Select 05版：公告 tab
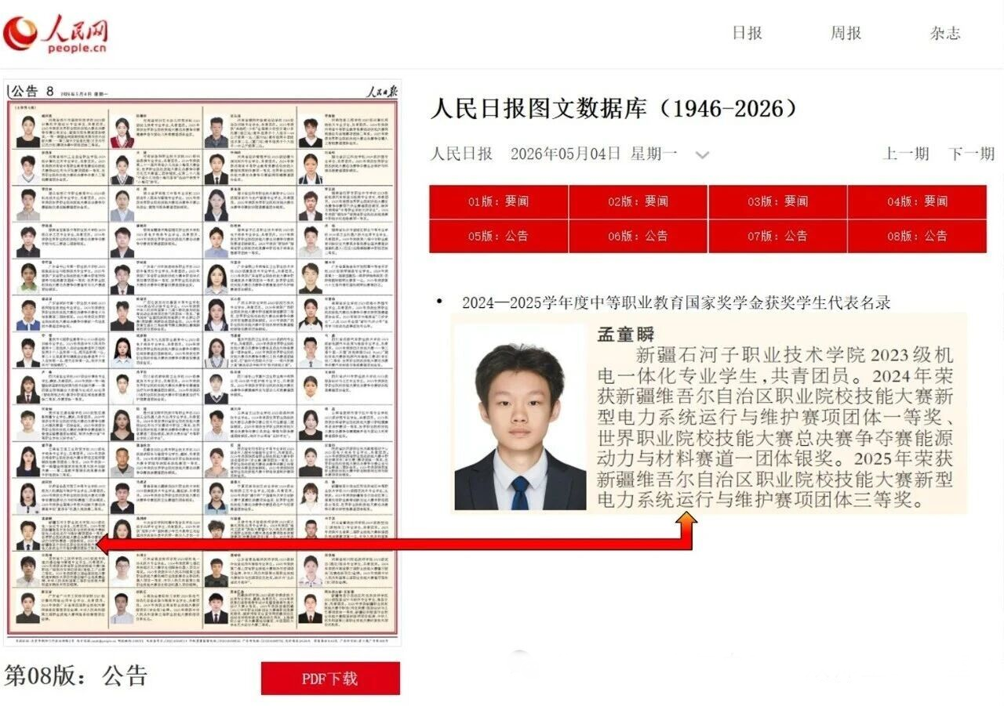The width and height of the screenshot is (1004, 706). 499,236
